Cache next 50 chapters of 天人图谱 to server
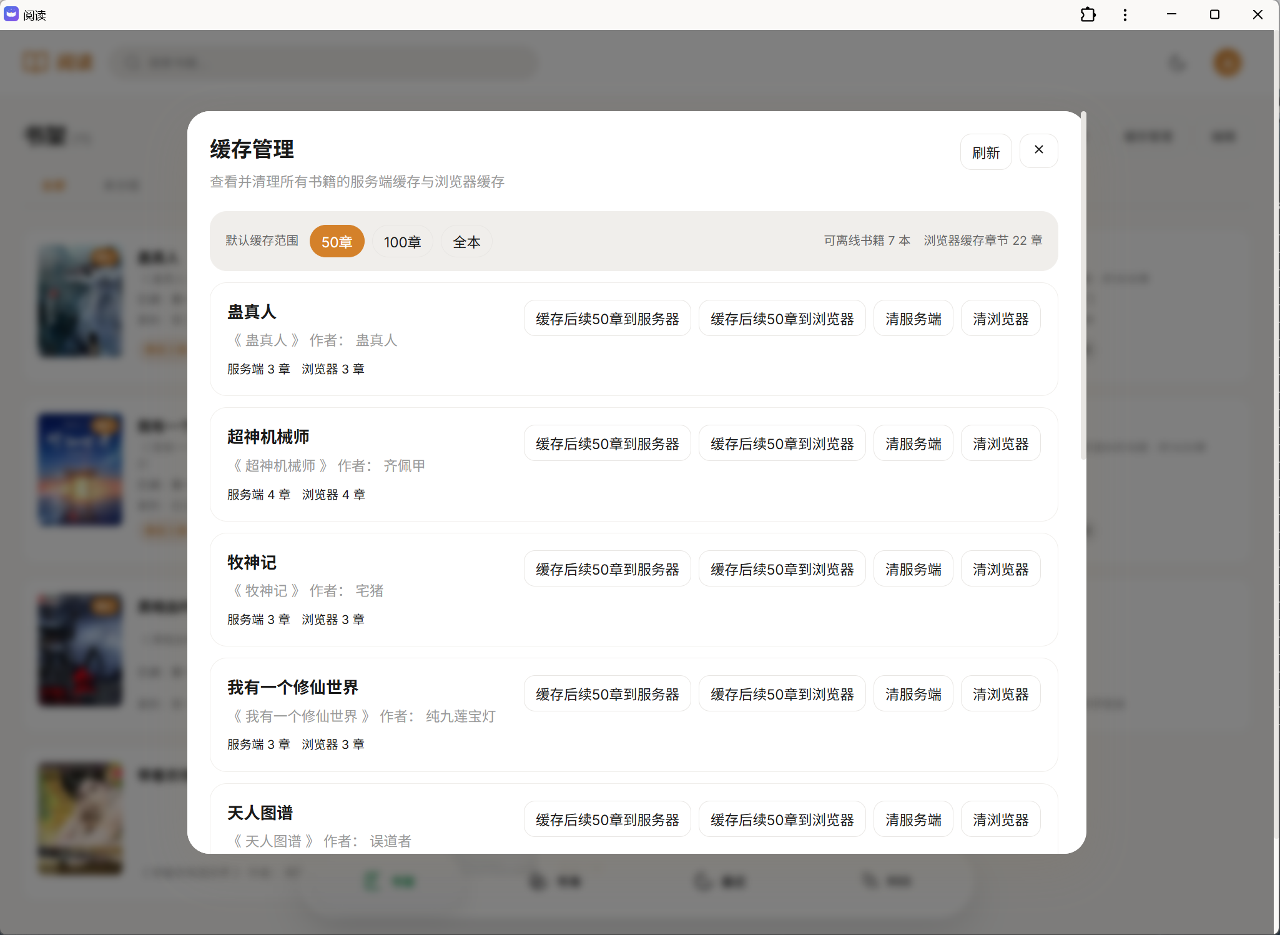1280x935 pixels. (x=606, y=819)
